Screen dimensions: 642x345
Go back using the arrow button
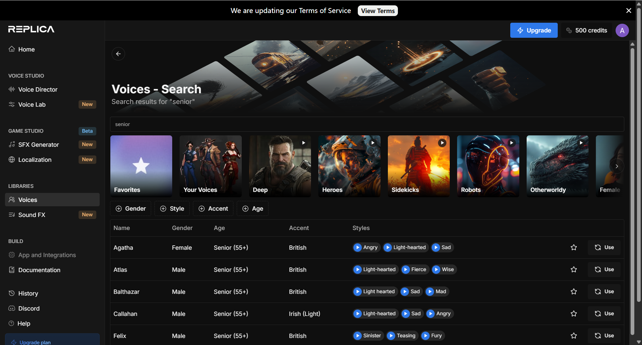coord(118,54)
